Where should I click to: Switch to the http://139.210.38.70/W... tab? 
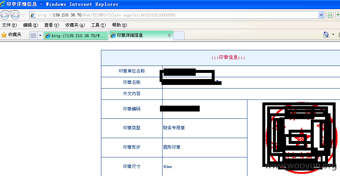[75, 36]
